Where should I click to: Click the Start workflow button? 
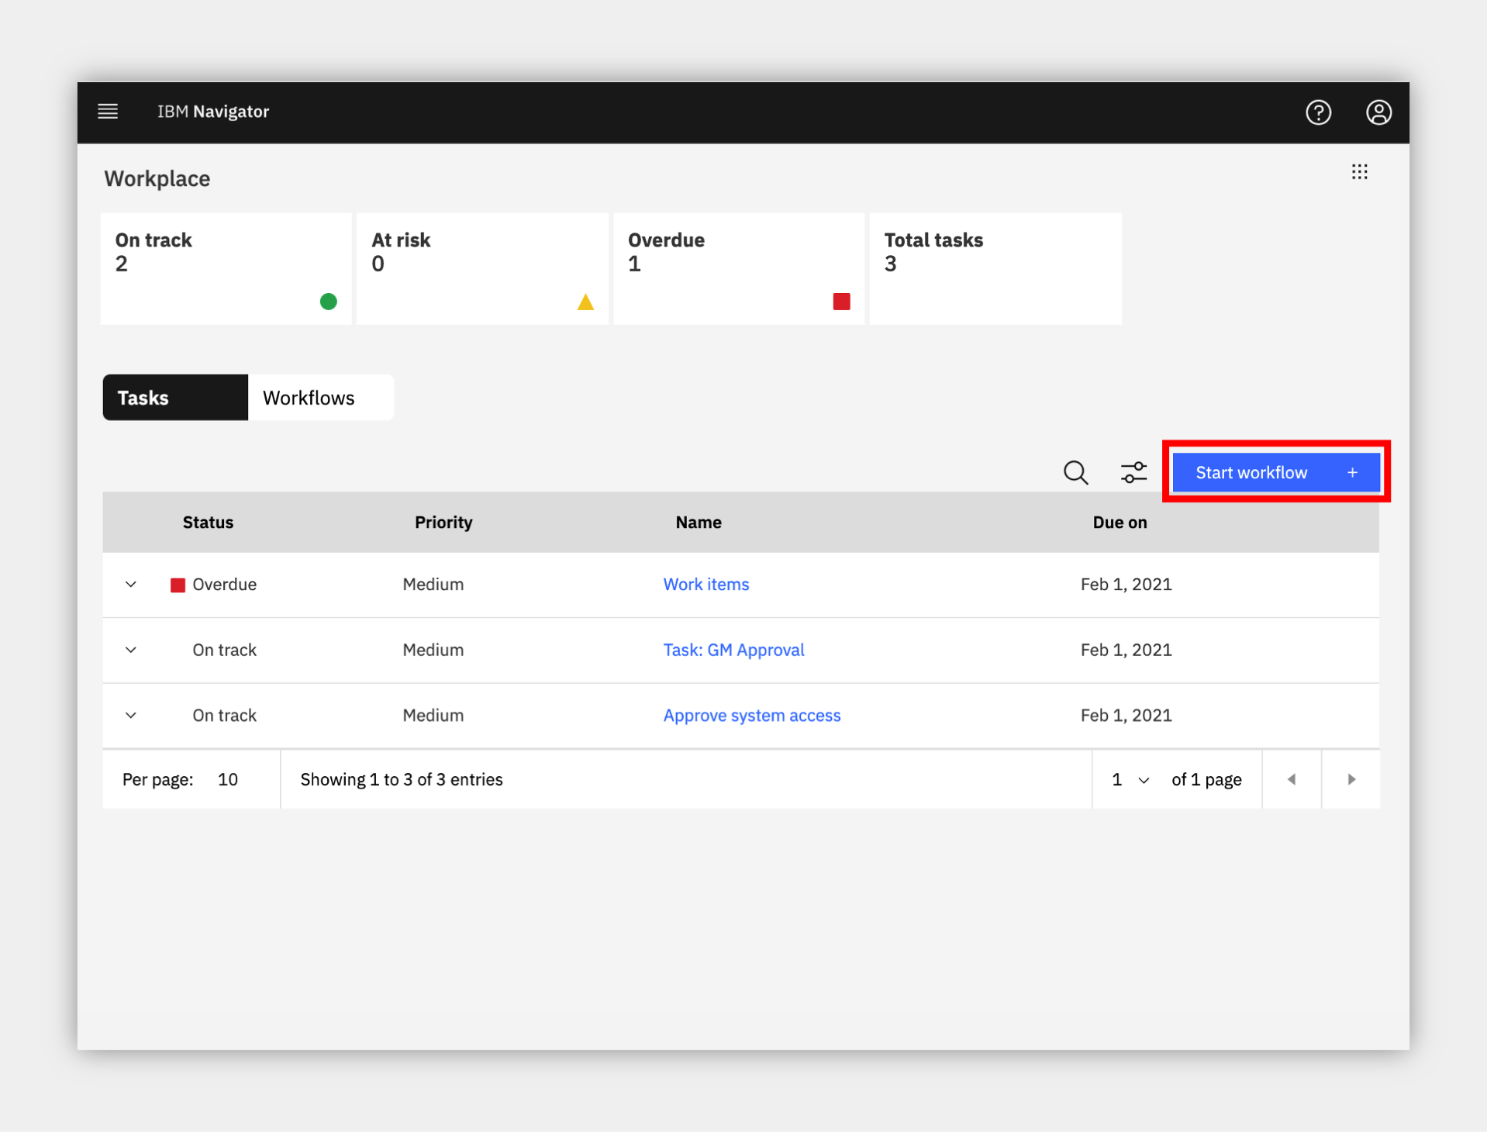tap(1276, 472)
